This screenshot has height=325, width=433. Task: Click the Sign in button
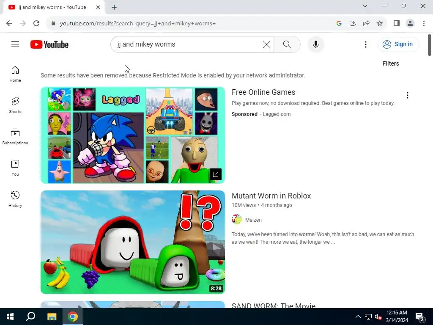tap(398, 44)
